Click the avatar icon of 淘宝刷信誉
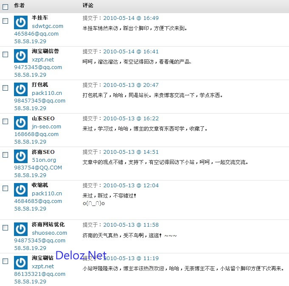 tap(21, 56)
